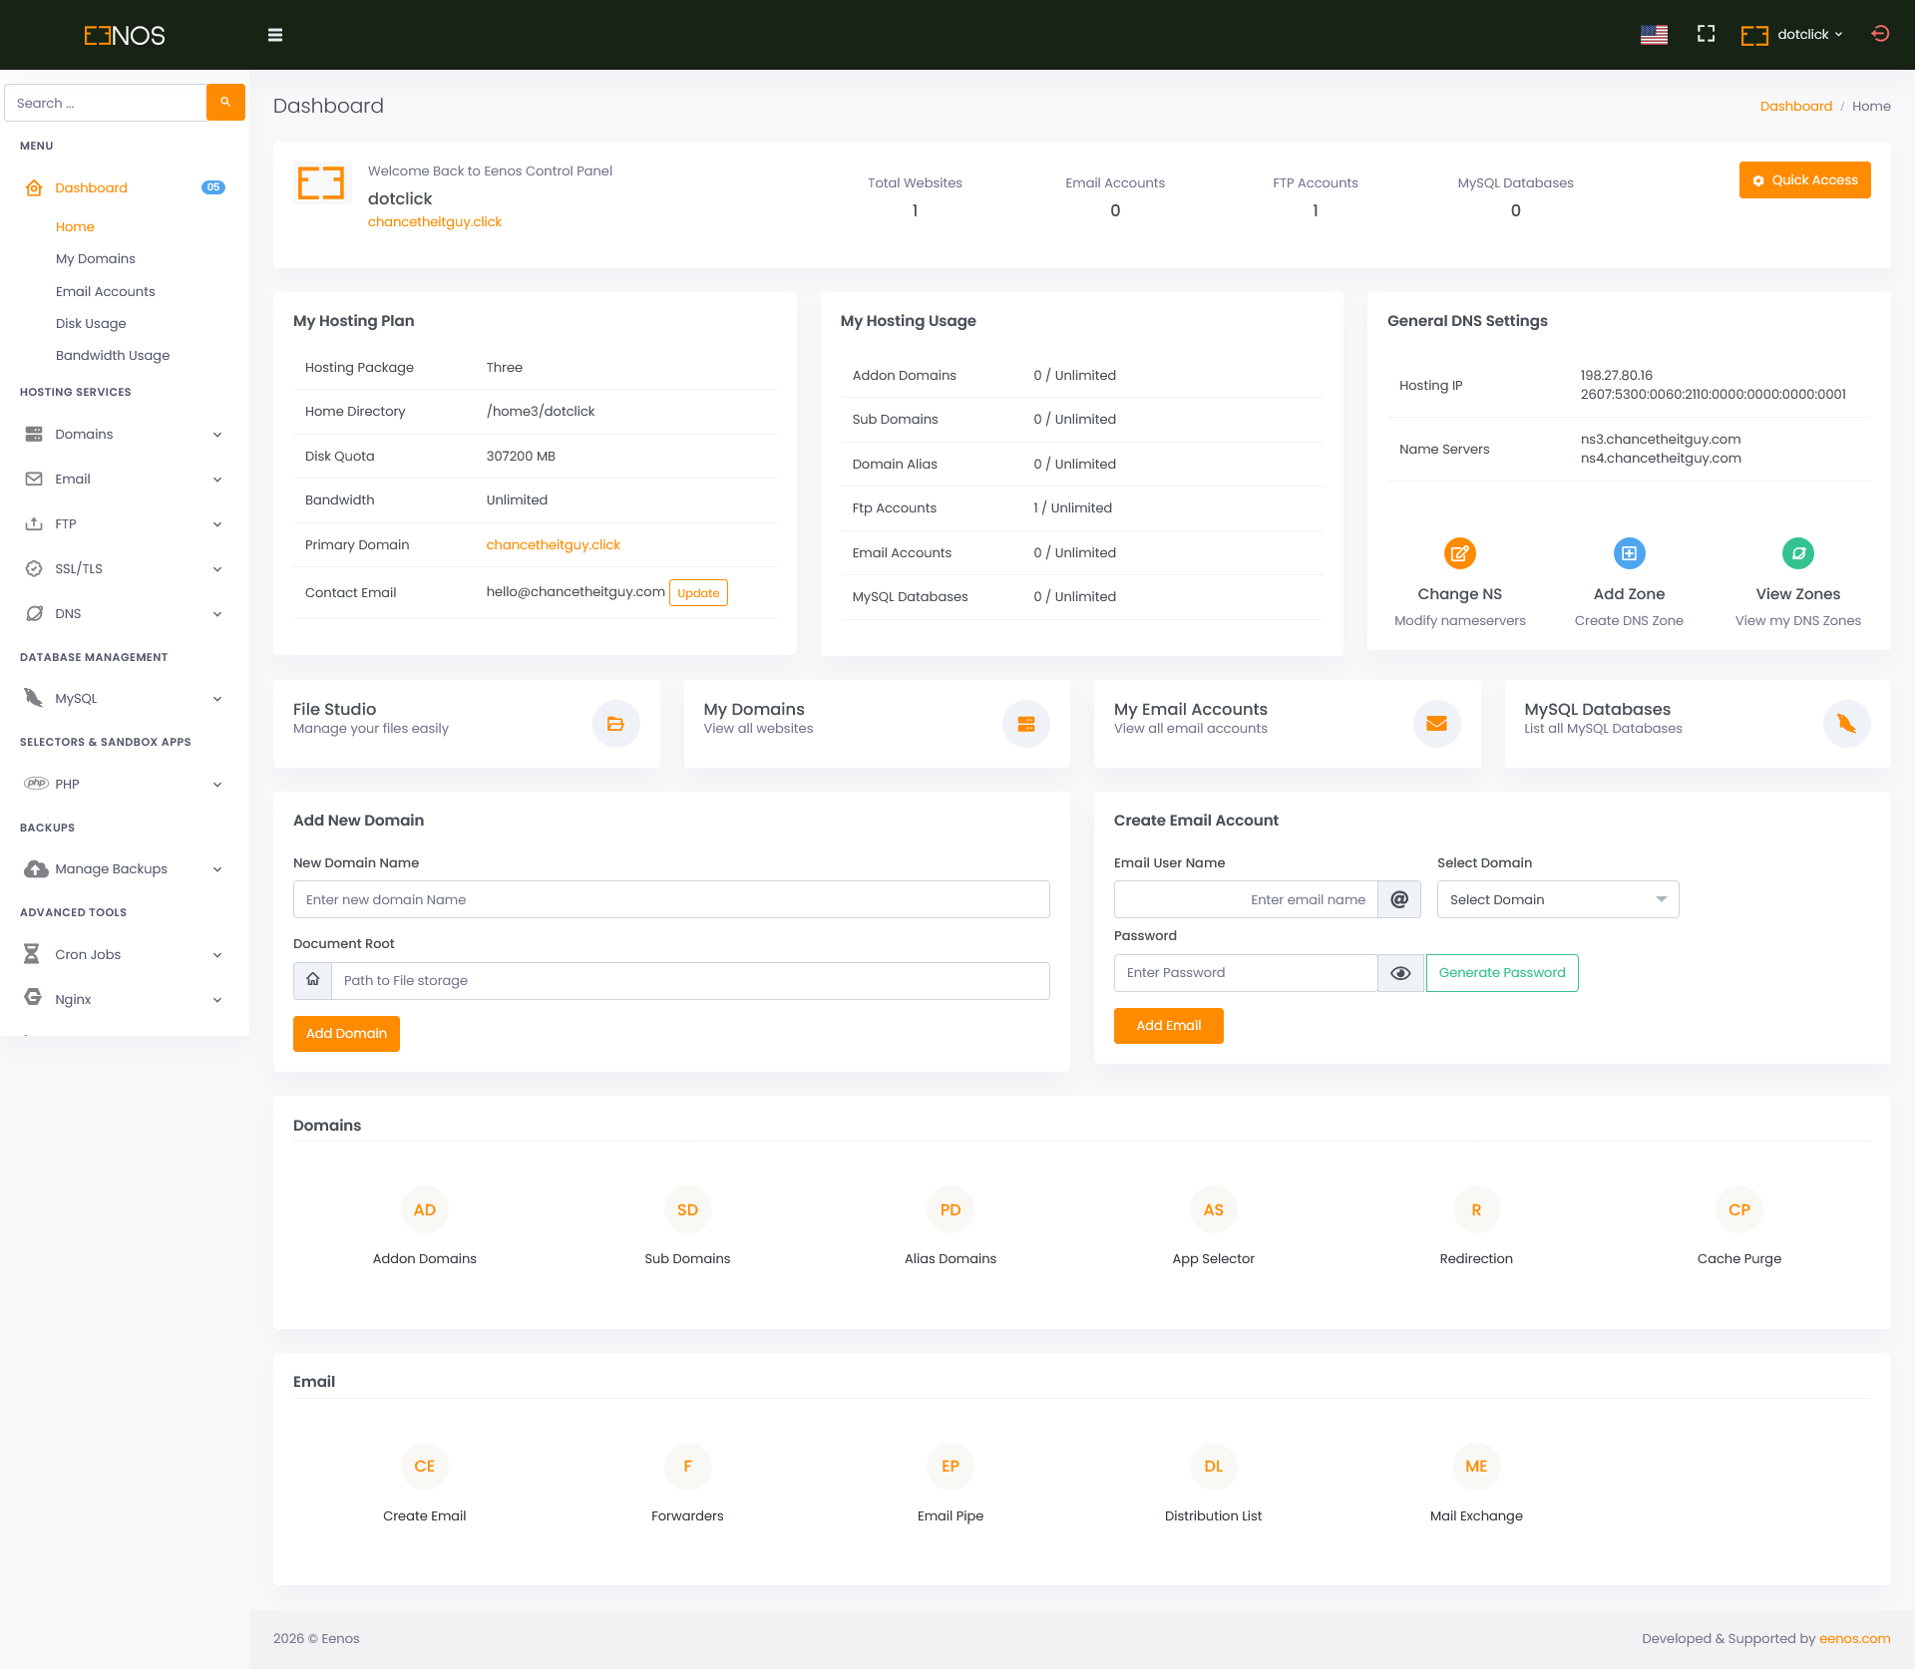Select Dashboard in the sidebar menu

coord(125,188)
